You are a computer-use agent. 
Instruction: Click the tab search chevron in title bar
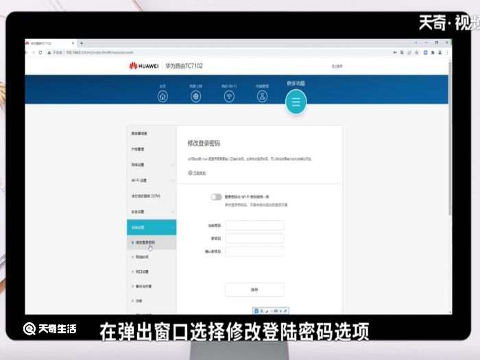coord(416,43)
